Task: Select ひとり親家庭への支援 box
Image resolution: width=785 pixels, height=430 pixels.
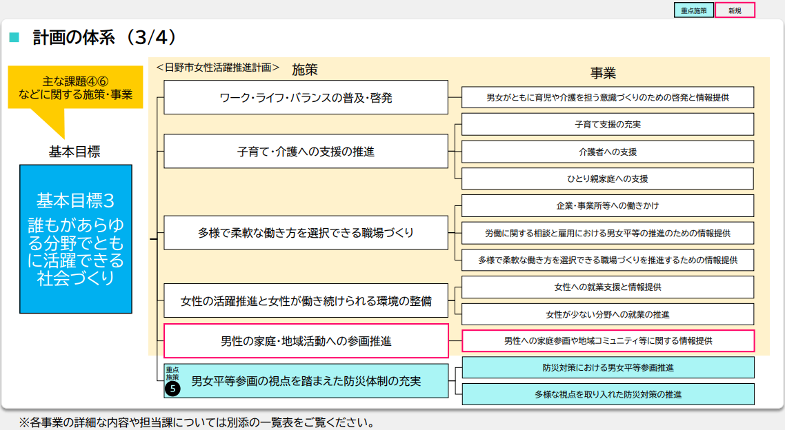Action: [608, 178]
